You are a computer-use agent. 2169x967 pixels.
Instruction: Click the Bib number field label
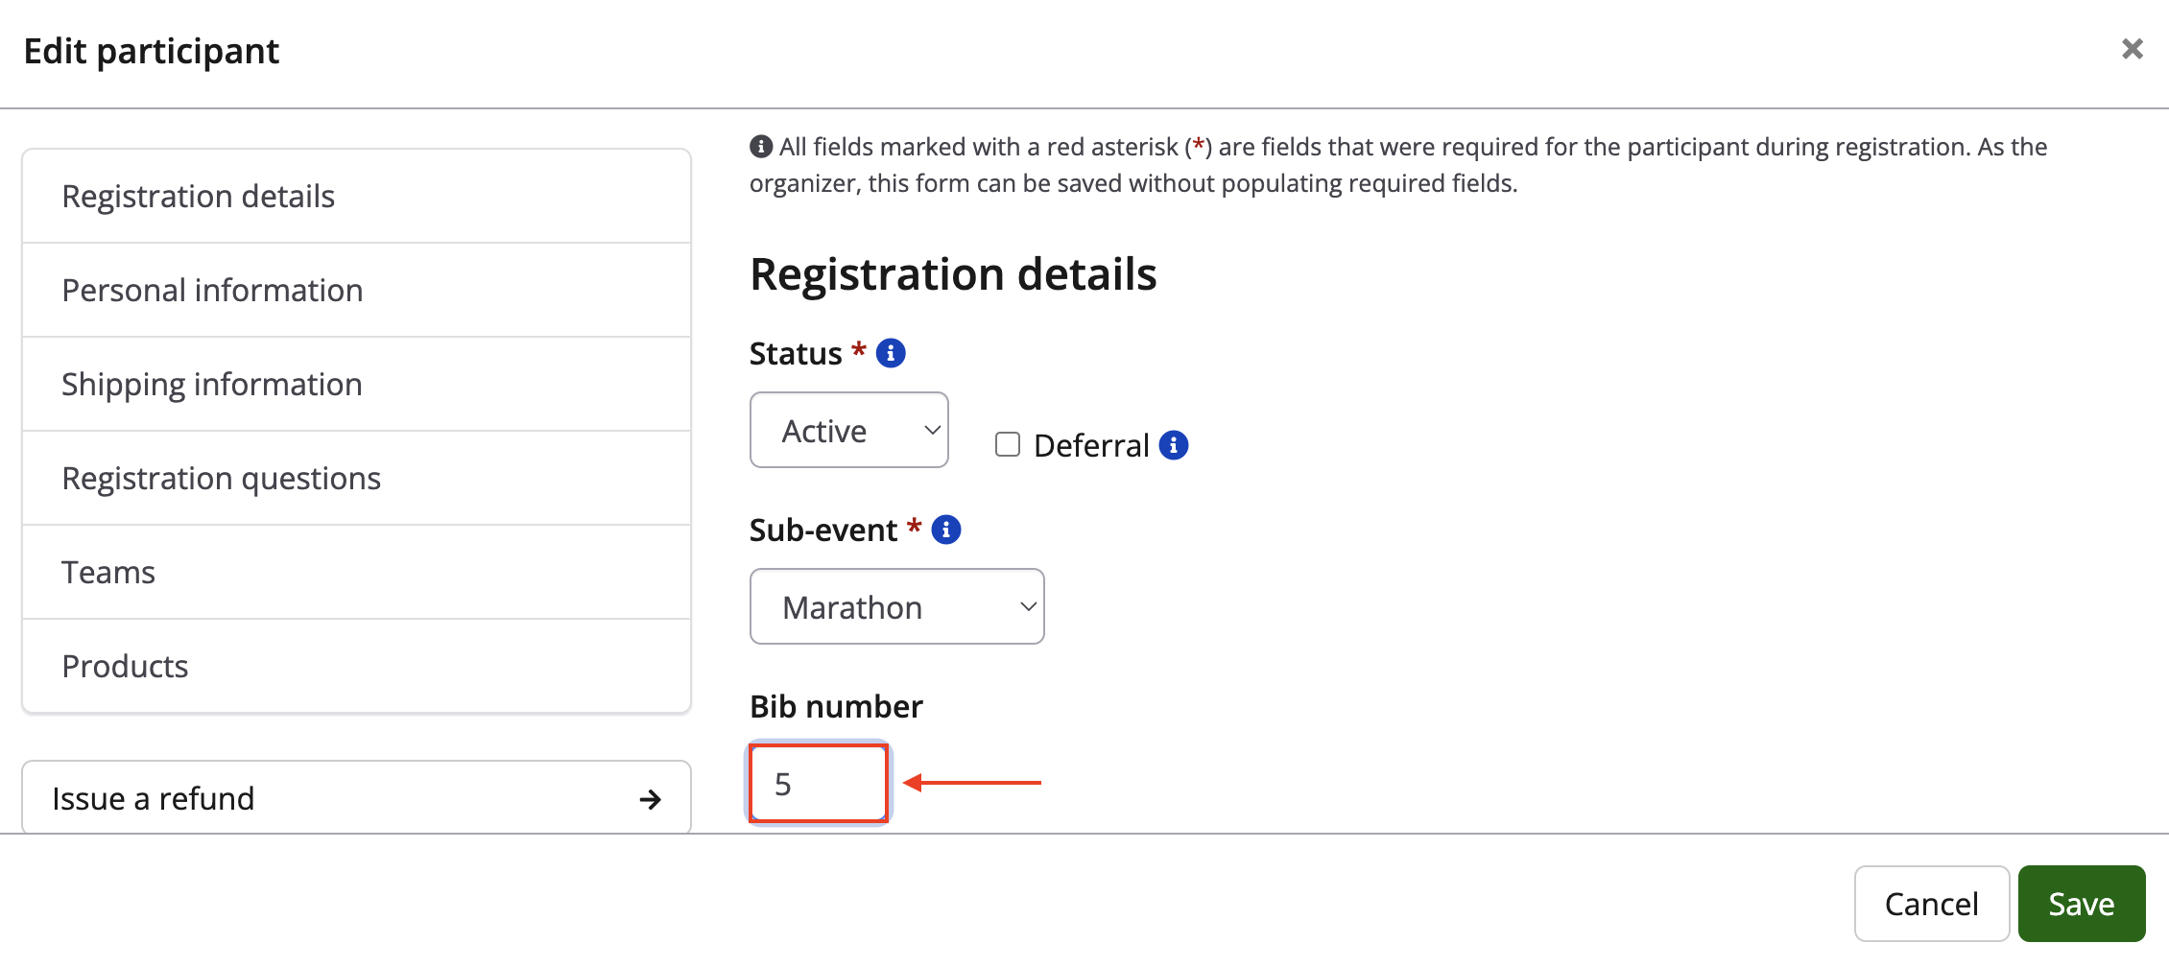point(836,707)
